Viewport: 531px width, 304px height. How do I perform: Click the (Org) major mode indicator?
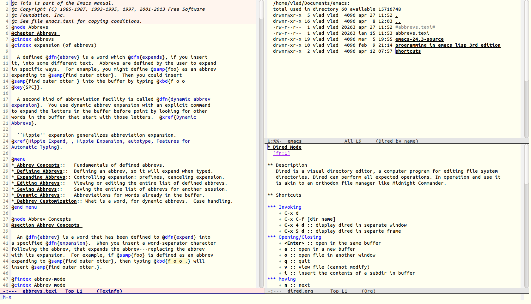(x=369, y=291)
